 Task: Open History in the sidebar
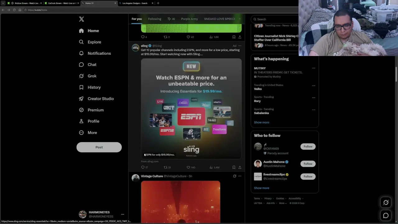pos(90,87)
